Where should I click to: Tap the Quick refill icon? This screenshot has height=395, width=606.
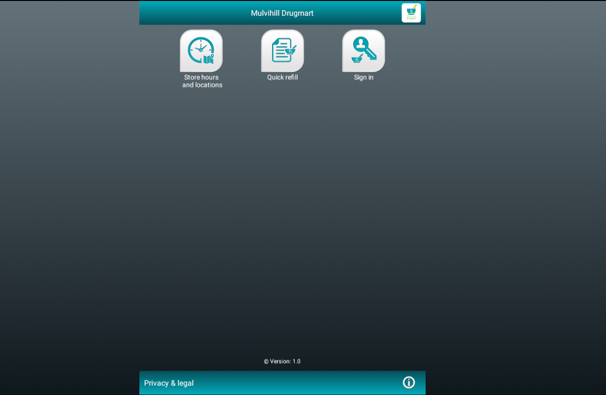[x=283, y=51]
